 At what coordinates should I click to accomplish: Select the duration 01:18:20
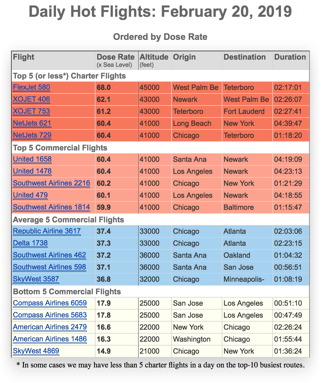tap(288, 135)
